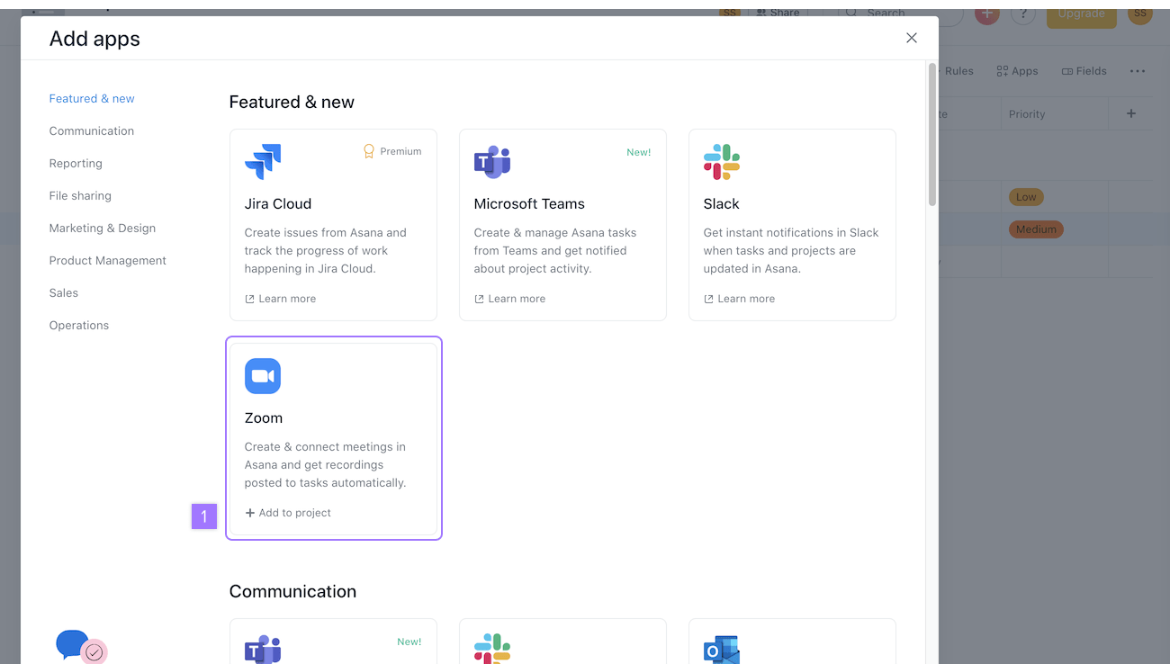This screenshot has height=664, width=1170.
Task: Select the Slack app icon
Action: tap(721, 162)
